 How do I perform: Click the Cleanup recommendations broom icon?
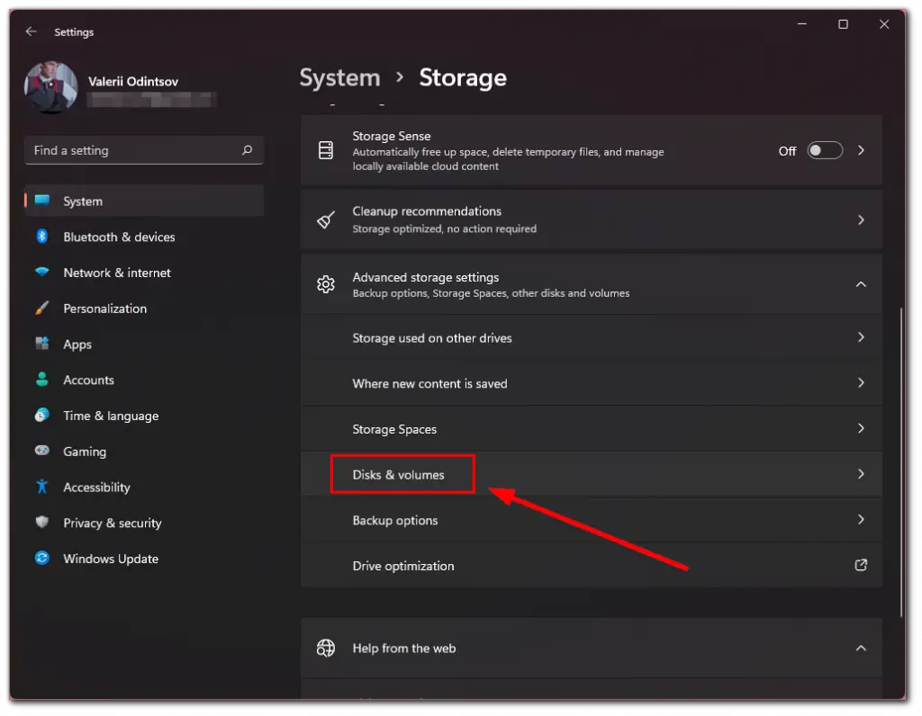[325, 219]
